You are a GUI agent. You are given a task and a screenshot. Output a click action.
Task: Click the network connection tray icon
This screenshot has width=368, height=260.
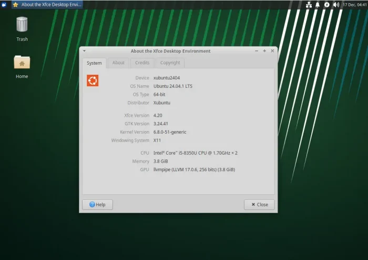[309, 5]
